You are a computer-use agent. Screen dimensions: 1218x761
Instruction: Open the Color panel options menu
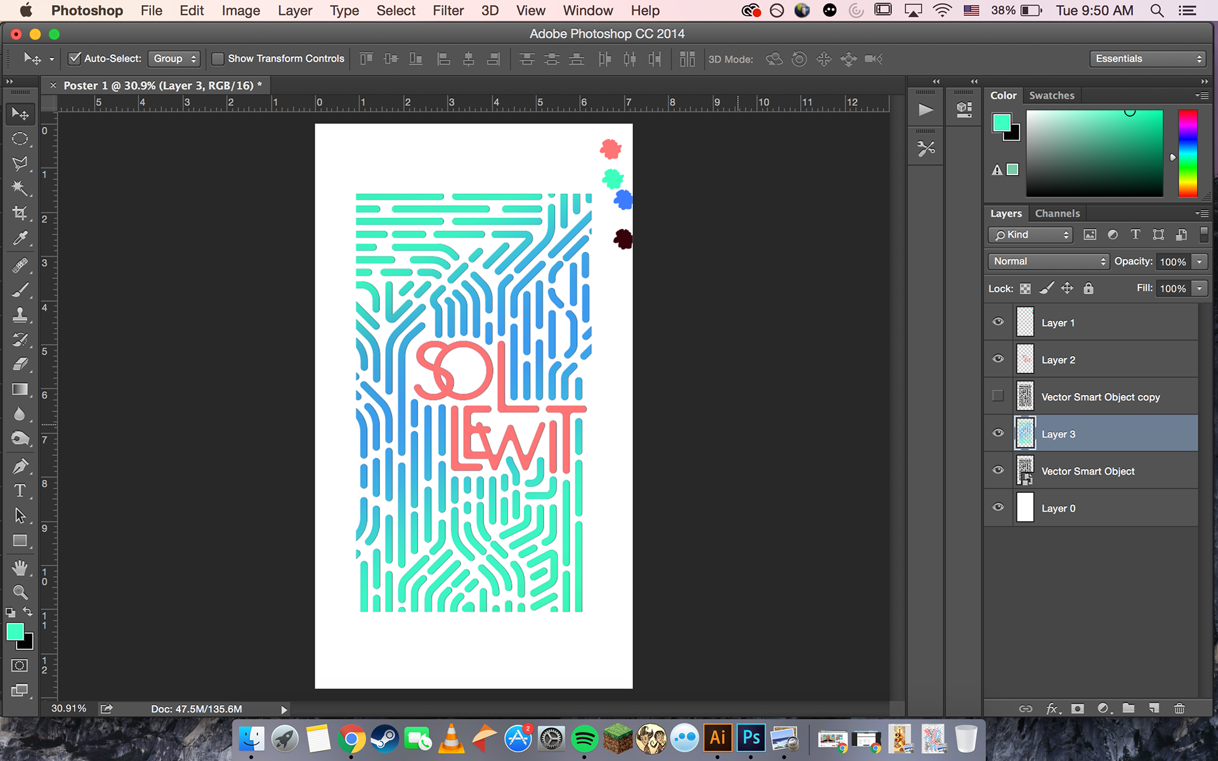pyautogui.click(x=1202, y=95)
